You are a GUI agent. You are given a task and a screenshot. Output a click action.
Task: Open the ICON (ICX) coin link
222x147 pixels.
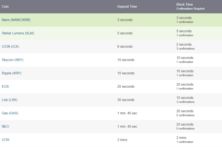pyautogui.click(x=10, y=47)
